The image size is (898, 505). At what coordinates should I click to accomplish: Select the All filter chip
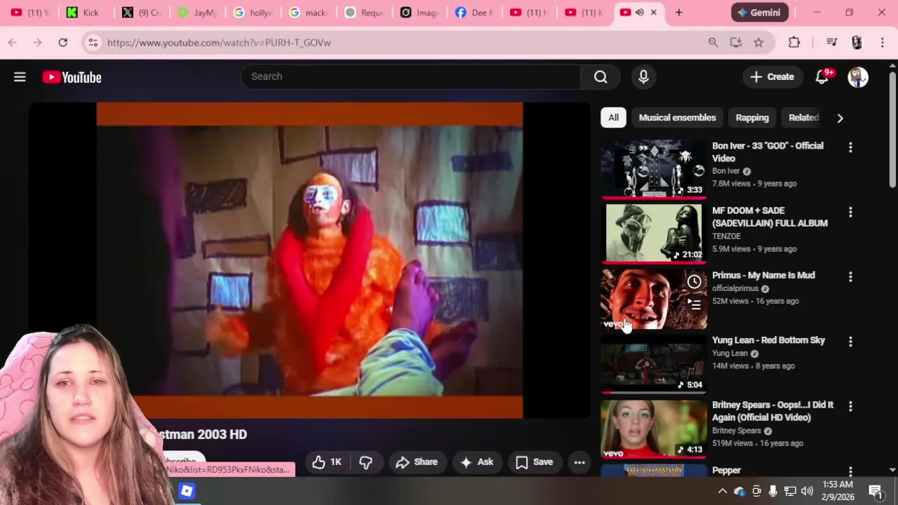point(613,118)
